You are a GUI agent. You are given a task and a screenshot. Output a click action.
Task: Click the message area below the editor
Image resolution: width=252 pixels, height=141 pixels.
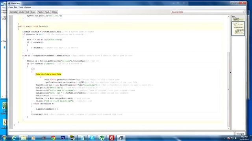(x=121, y=133)
